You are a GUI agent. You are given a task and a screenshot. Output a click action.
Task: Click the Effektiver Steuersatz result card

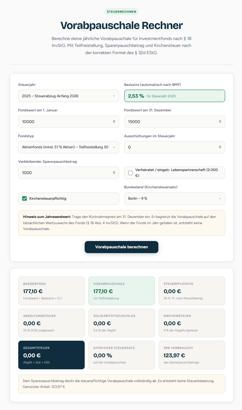pyautogui.click(x=122, y=355)
